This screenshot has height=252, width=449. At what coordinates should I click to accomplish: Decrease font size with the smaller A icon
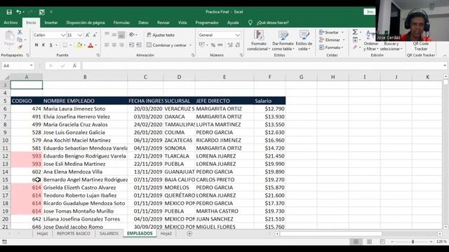coord(95,35)
